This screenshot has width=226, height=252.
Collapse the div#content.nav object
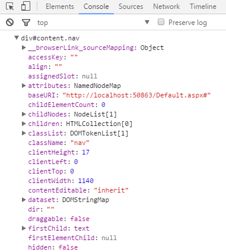[17, 37]
